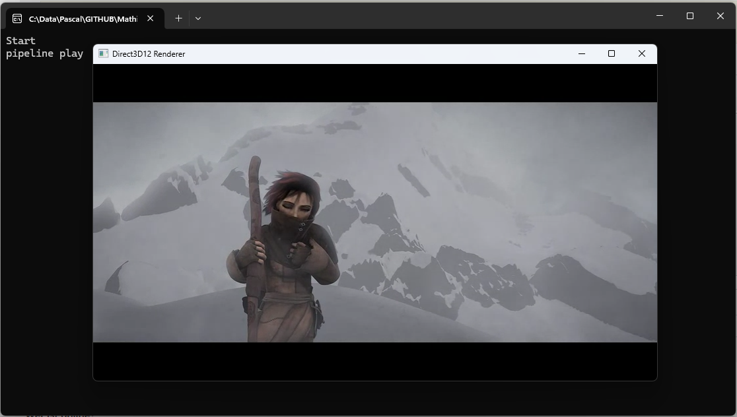
Task: Expand the terminal profiles dropdown chevron
Action: [x=197, y=18]
